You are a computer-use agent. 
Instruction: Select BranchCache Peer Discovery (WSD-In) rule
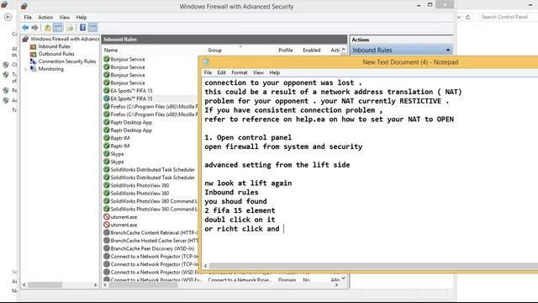pos(152,248)
